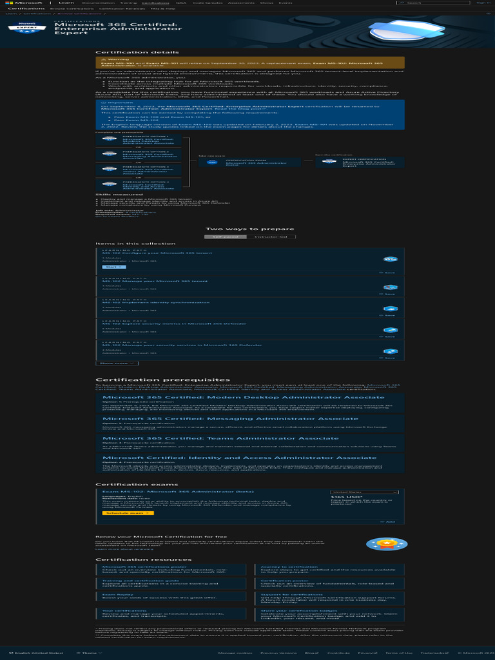495x660 pixels.
Task: Open the Documentation menu in top navigation
Action: click(98, 3)
